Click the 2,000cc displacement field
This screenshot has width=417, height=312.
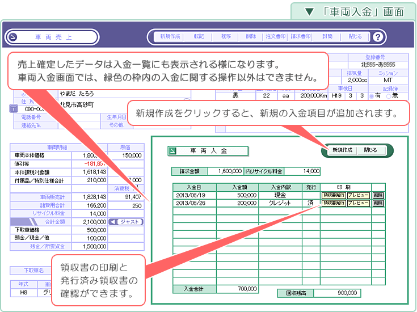pos(355,80)
